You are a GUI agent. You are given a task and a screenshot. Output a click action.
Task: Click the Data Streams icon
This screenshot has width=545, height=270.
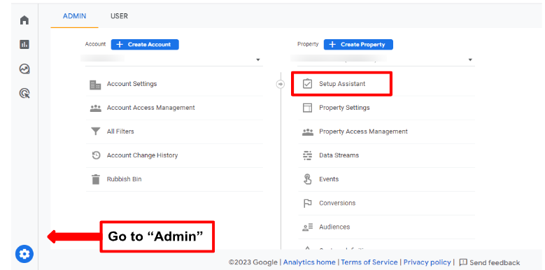pyautogui.click(x=307, y=155)
